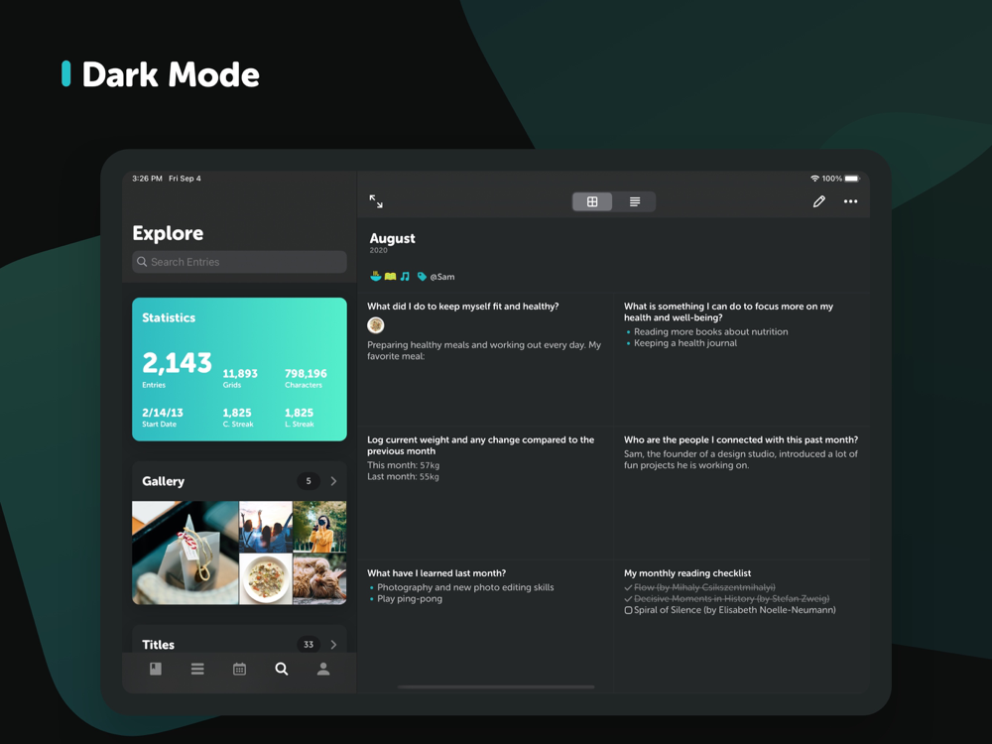Click Titles count badge showing 33

pos(309,645)
